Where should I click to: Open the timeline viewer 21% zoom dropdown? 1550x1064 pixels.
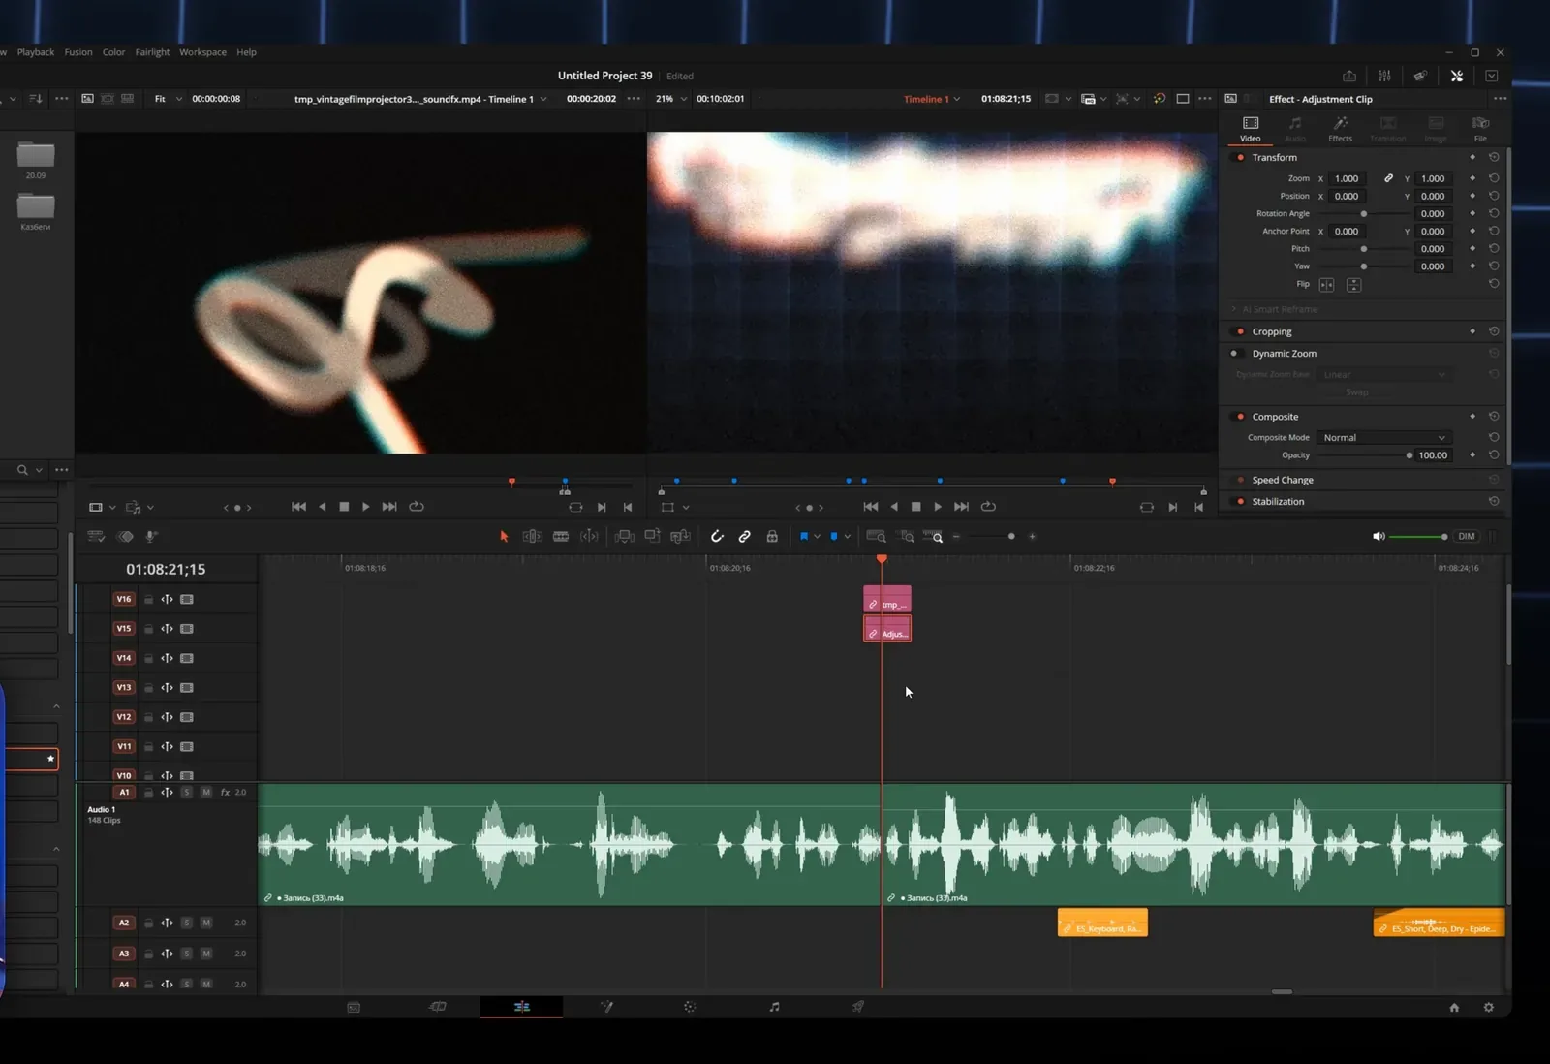(x=670, y=99)
